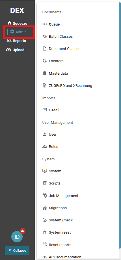This screenshot has height=260, width=121.
Task: Collapse the sidebar with Collapse button
Action: click(x=17, y=250)
